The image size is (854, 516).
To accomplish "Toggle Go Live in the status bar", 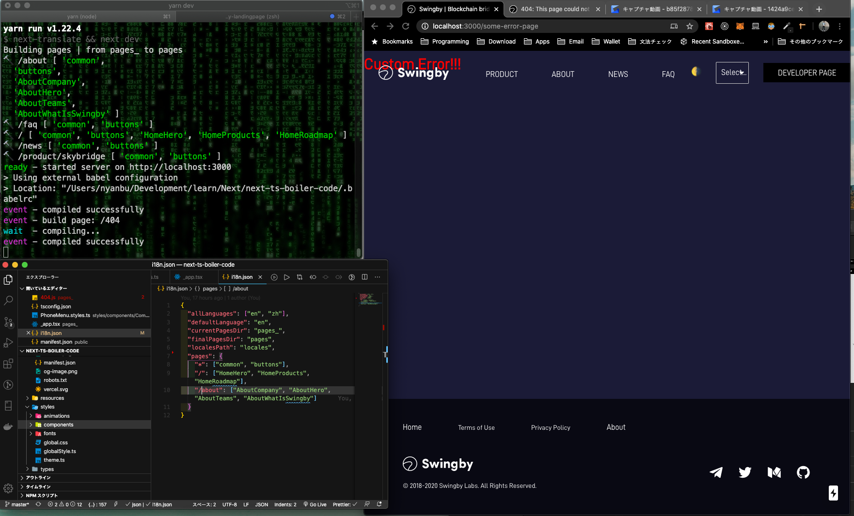I will (x=315, y=504).
